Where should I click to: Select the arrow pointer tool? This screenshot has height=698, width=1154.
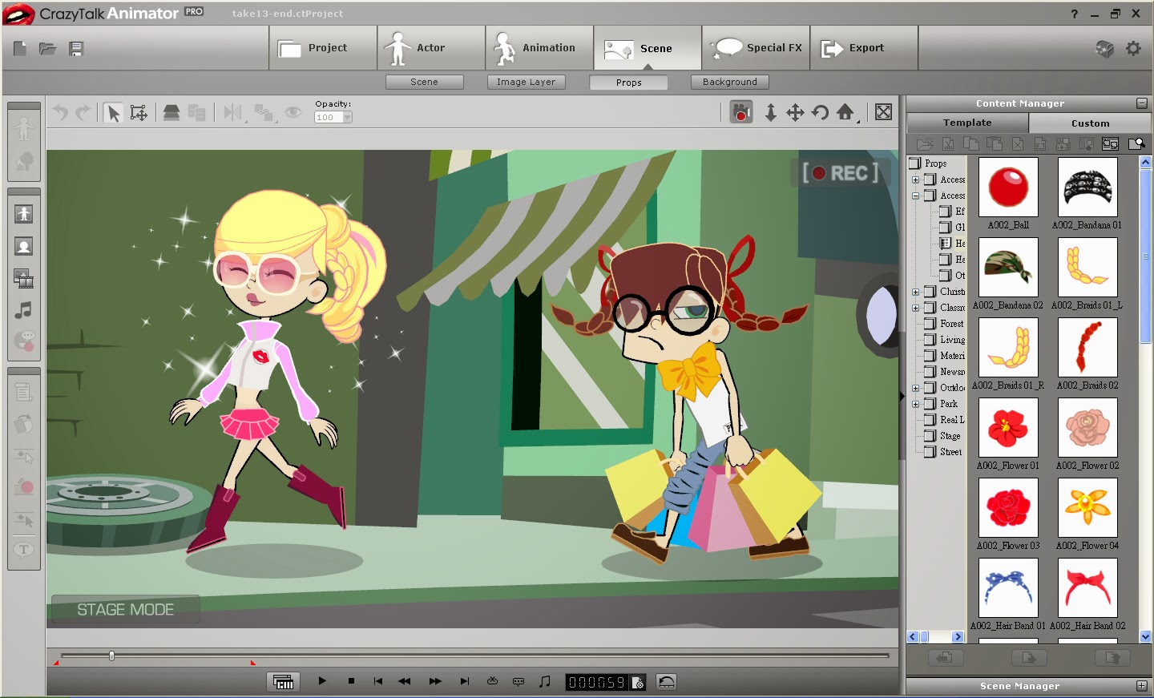point(114,113)
